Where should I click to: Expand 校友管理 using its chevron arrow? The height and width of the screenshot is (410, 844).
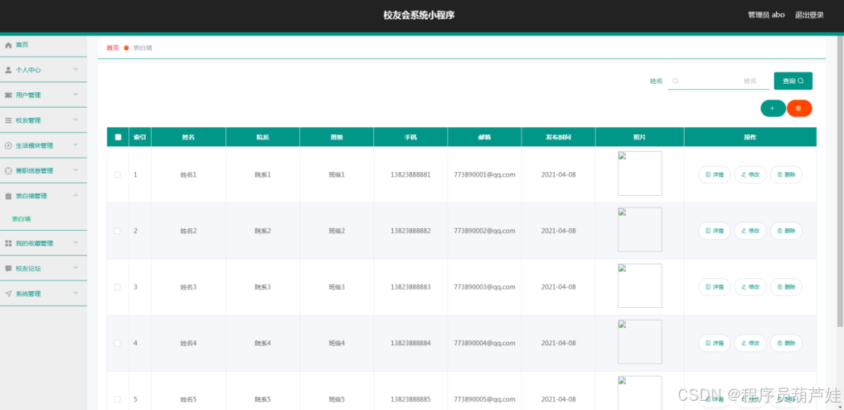point(76,120)
